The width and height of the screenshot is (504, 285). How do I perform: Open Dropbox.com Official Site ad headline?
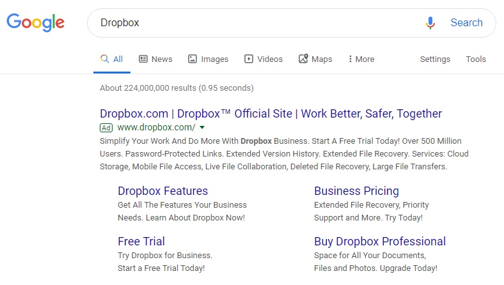[x=271, y=113]
